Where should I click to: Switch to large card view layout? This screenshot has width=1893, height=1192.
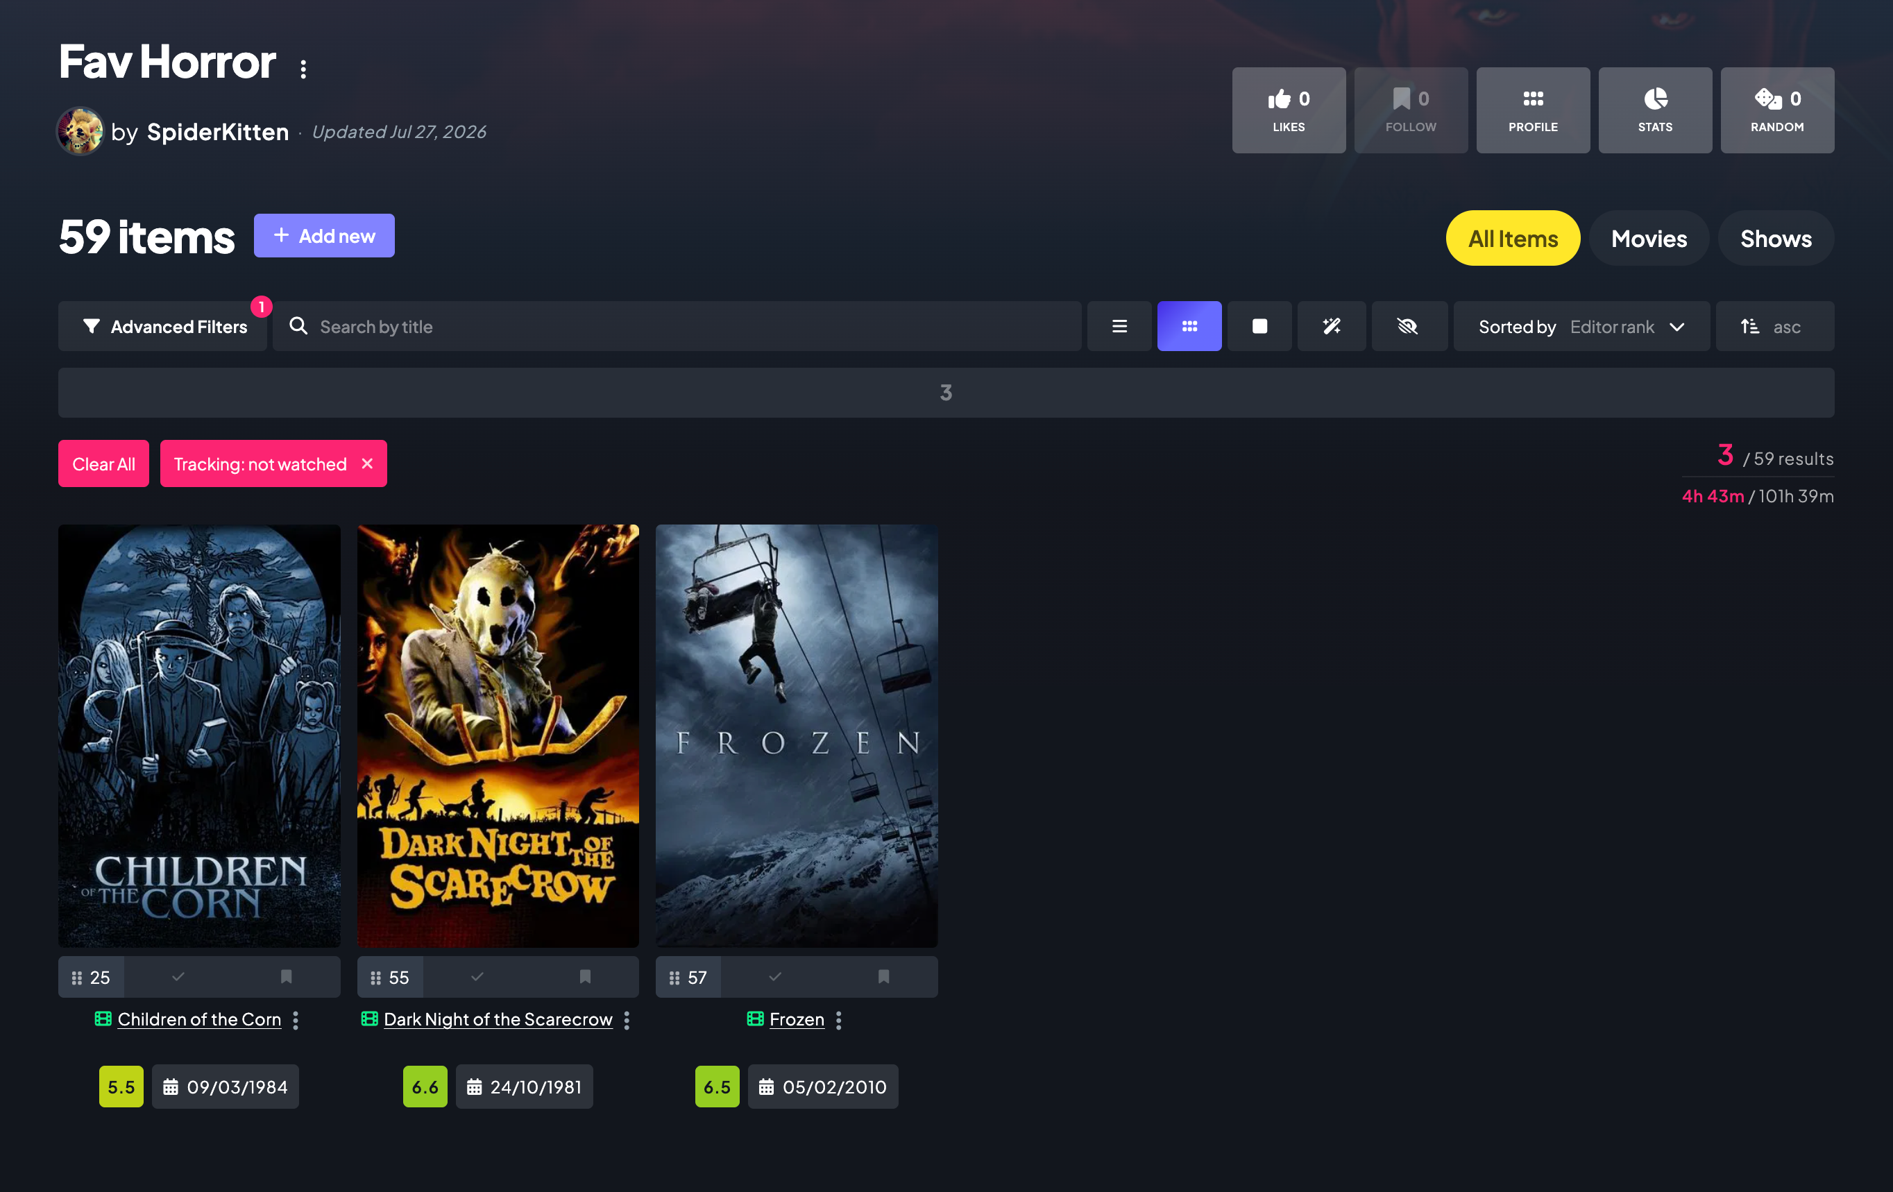[1259, 326]
